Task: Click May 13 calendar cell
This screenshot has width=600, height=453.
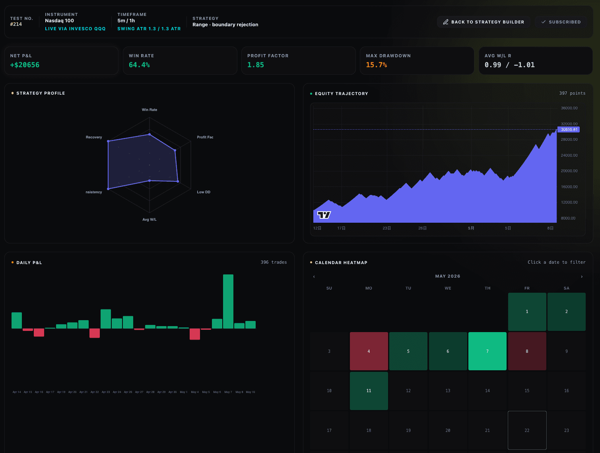Action: pos(448,391)
